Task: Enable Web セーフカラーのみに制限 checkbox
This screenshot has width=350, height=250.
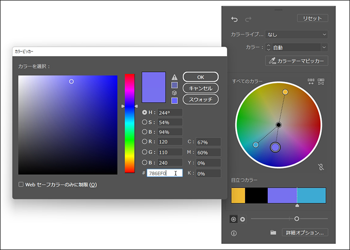Action: point(21,184)
